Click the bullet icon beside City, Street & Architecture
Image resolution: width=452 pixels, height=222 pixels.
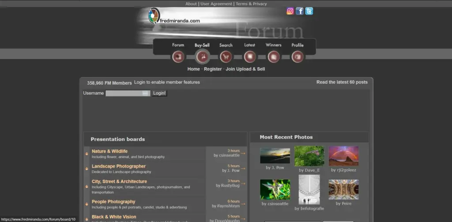pos(87,186)
